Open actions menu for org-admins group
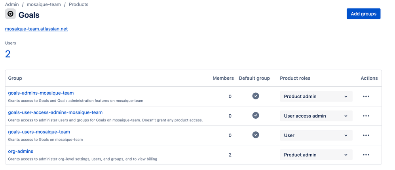 [x=366, y=155]
